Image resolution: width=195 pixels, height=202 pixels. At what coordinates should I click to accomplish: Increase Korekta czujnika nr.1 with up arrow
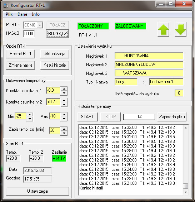[x=64, y=89]
